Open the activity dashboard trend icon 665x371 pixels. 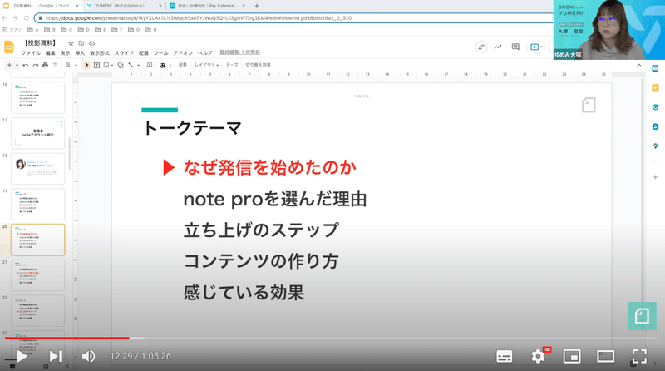tap(497, 47)
